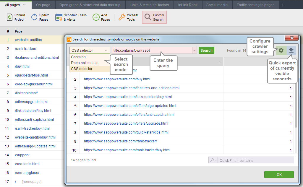Click the Custom Search magnifier icon
This screenshot has width=303, height=187.
point(148,17)
